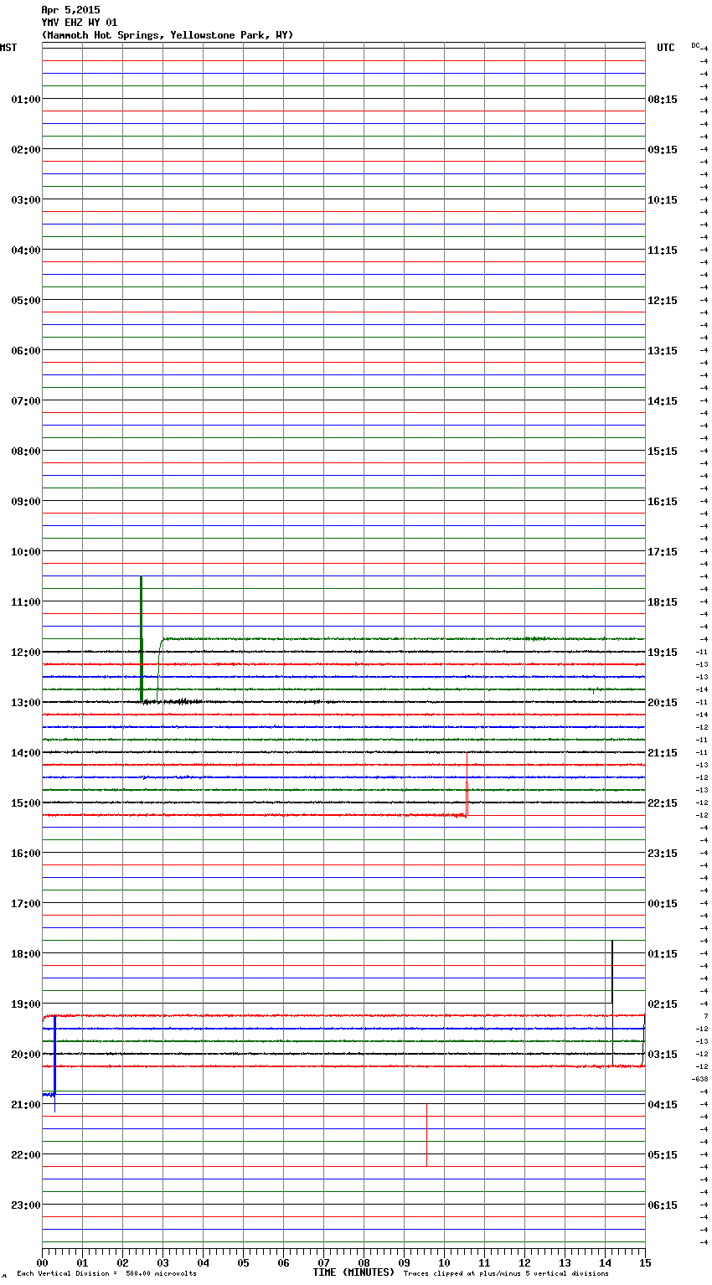This screenshot has width=712, height=1285.
Task: Select the 07:00 MST time label
Action: 26,401
